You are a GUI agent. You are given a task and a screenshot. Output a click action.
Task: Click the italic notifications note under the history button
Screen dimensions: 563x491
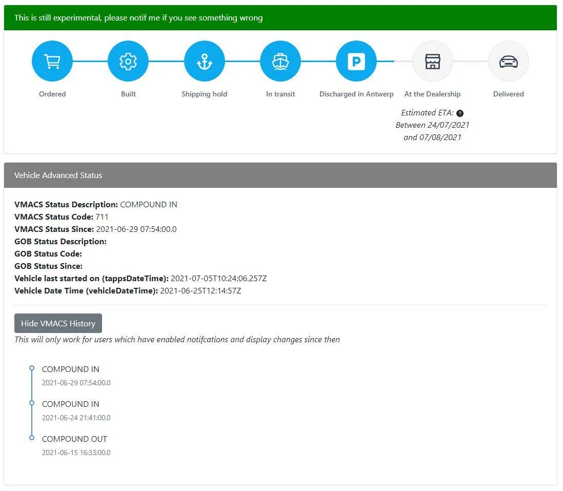tap(177, 340)
